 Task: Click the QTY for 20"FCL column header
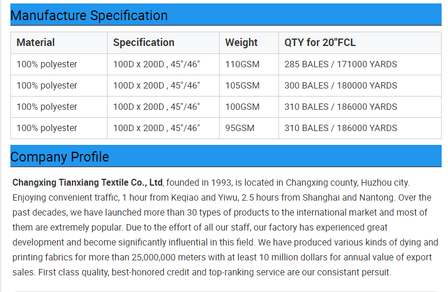[x=319, y=43]
